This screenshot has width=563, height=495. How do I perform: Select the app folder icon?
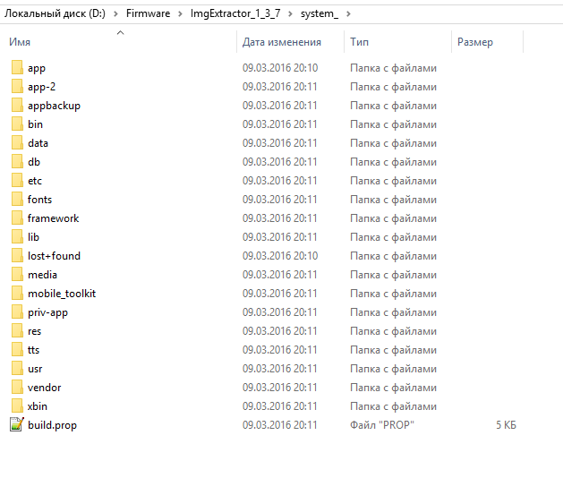(17, 67)
